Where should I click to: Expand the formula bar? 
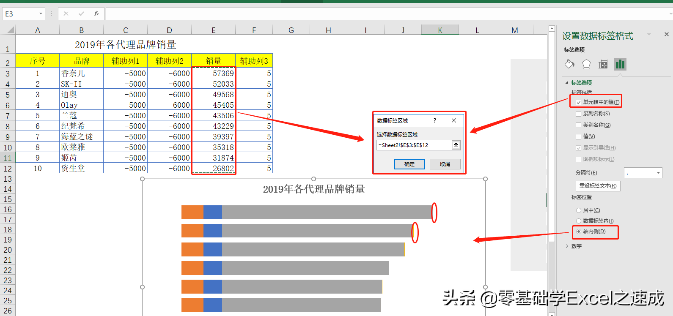pyautogui.click(x=671, y=14)
